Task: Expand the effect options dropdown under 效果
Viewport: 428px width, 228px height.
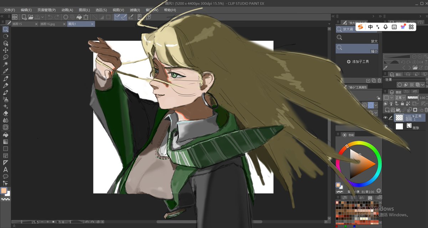Action: tap(423, 85)
